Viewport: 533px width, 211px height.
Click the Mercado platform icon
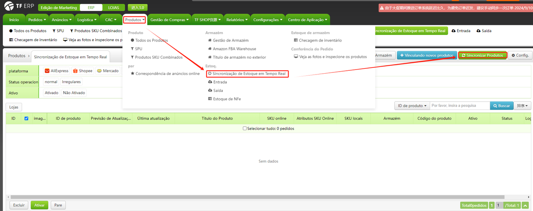click(99, 71)
